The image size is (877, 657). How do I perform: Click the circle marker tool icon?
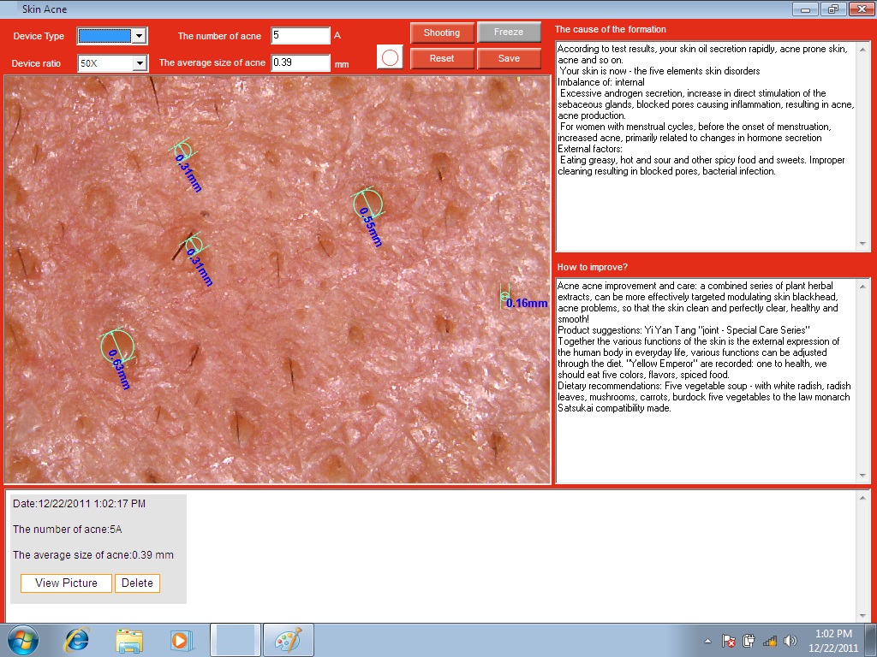pyautogui.click(x=390, y=58)
